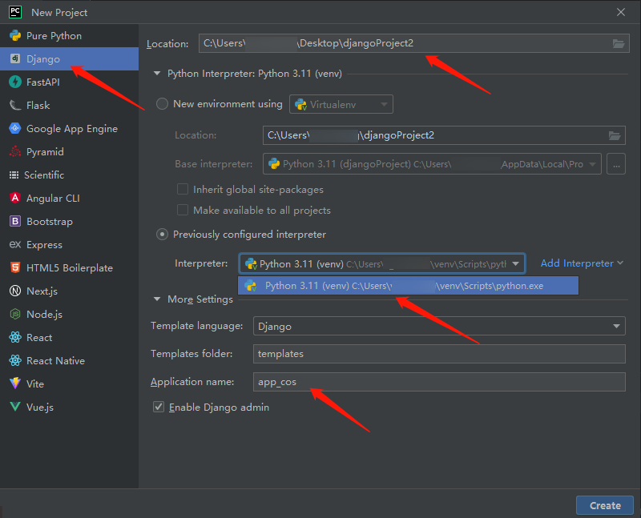Click the Flask horn icon
641x518 pixels.
coord(15,106)
